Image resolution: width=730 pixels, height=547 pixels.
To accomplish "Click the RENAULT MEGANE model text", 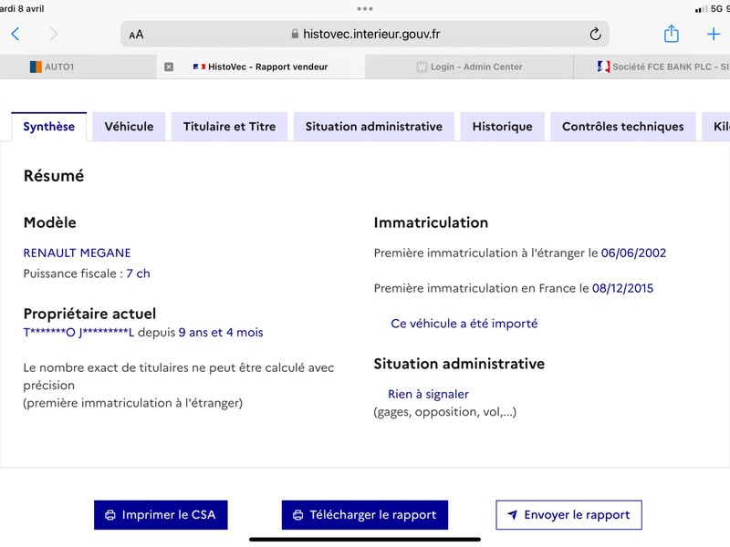I will pos(78,253).
